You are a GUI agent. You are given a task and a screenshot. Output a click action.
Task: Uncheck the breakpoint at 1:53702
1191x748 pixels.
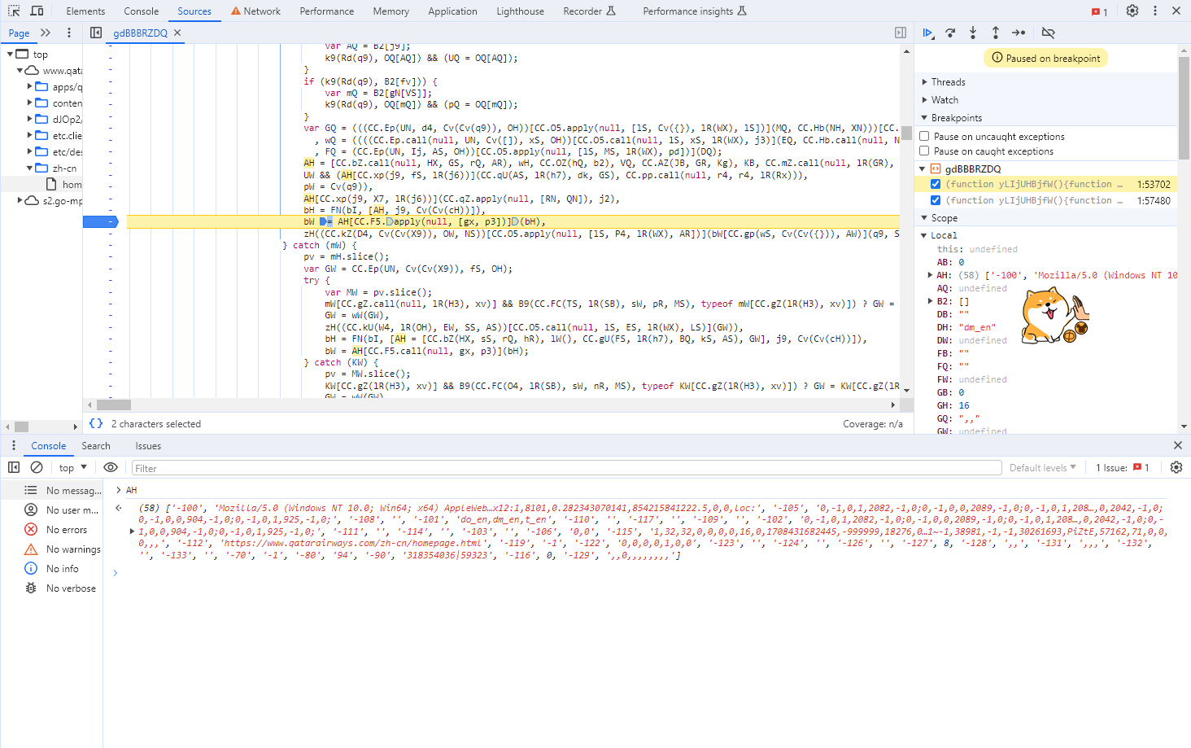(x=936, y=184)
